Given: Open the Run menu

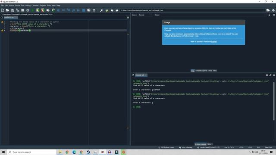Looking at the screenshot, I should 23,6.
